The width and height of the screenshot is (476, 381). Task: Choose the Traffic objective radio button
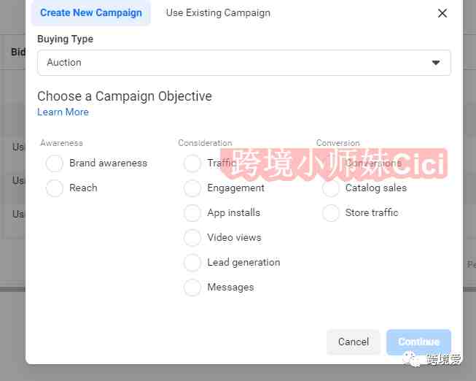coord(192,163)
